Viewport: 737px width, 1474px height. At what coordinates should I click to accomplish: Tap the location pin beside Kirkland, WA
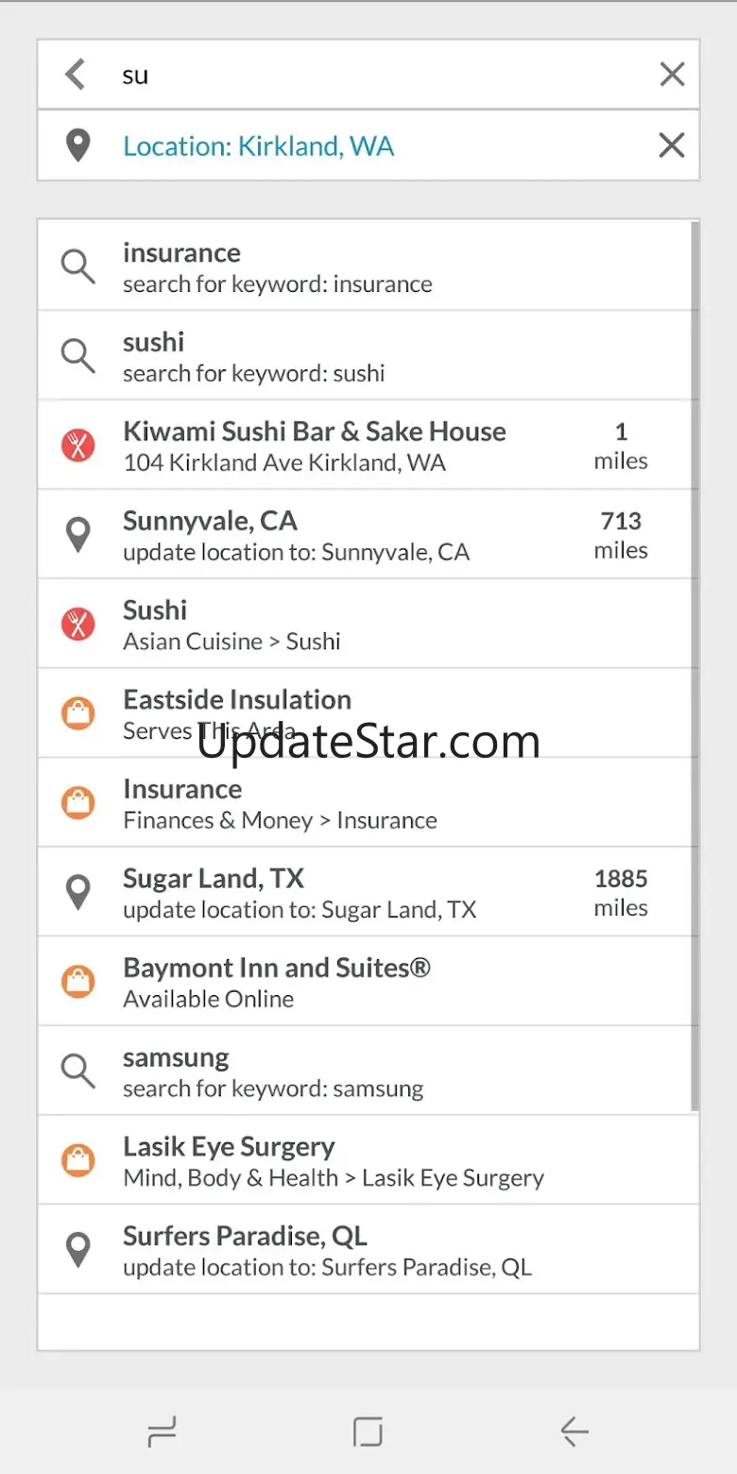77,146
